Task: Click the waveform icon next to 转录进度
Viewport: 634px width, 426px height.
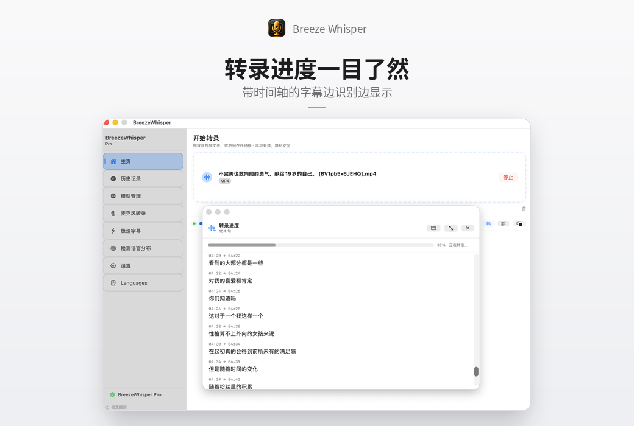Action: point(212,228)
